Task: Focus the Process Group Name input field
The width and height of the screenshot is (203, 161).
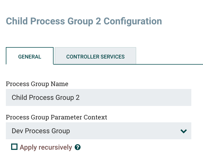Action: [98, 97]
